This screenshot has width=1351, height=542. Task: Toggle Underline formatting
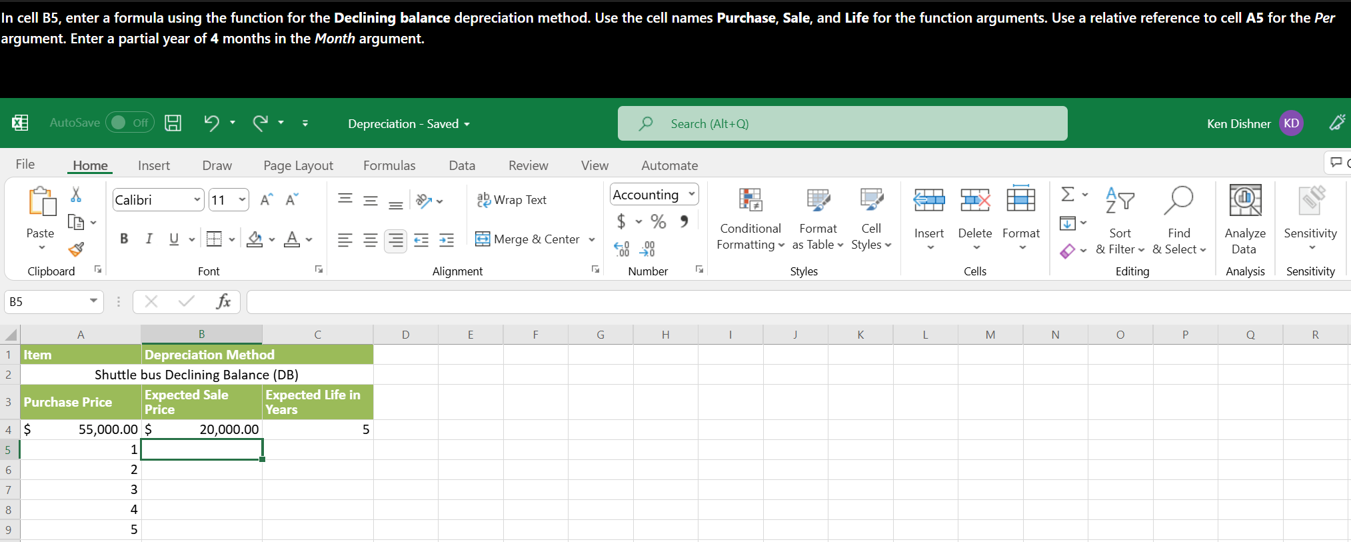coord(174,239)
